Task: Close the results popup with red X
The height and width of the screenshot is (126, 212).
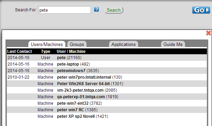Action: [x=208, y=33]
